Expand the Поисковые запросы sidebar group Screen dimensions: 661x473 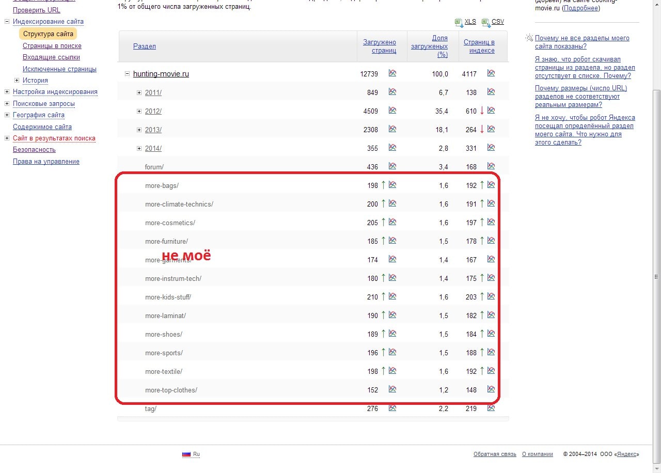7,104
